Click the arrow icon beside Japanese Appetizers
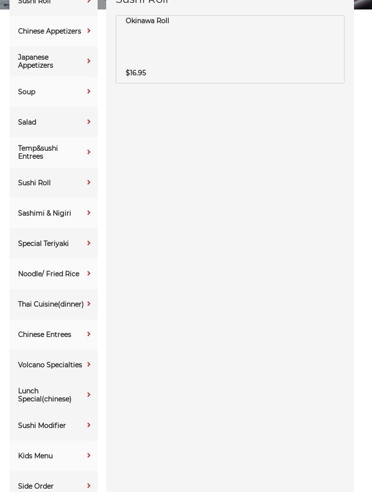This screenshot has width=372, height=492. click(89, 61)
